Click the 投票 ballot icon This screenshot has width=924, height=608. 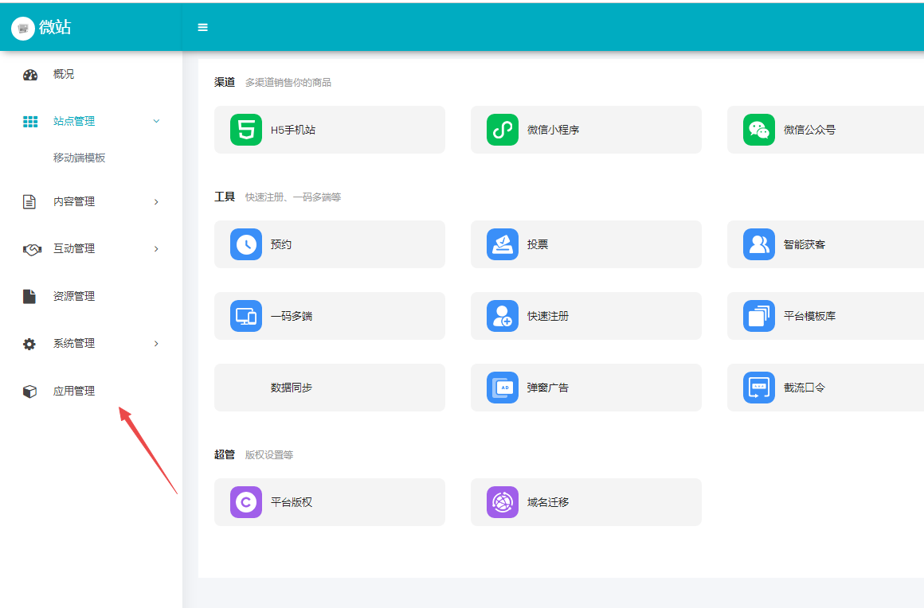(x=502, y=244)
